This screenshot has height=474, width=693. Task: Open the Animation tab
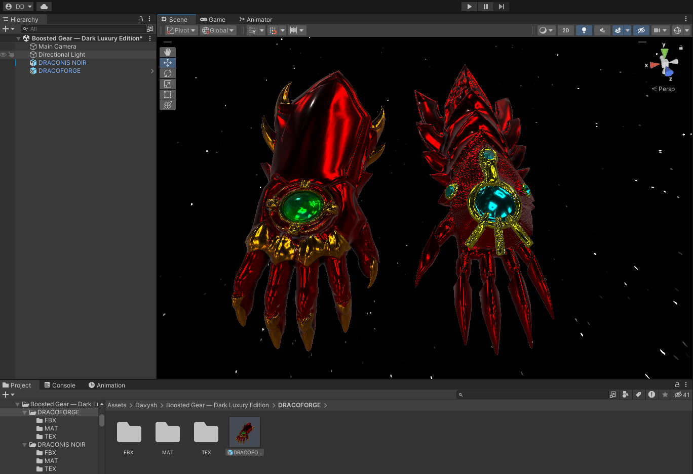click(x=107, y=385)
